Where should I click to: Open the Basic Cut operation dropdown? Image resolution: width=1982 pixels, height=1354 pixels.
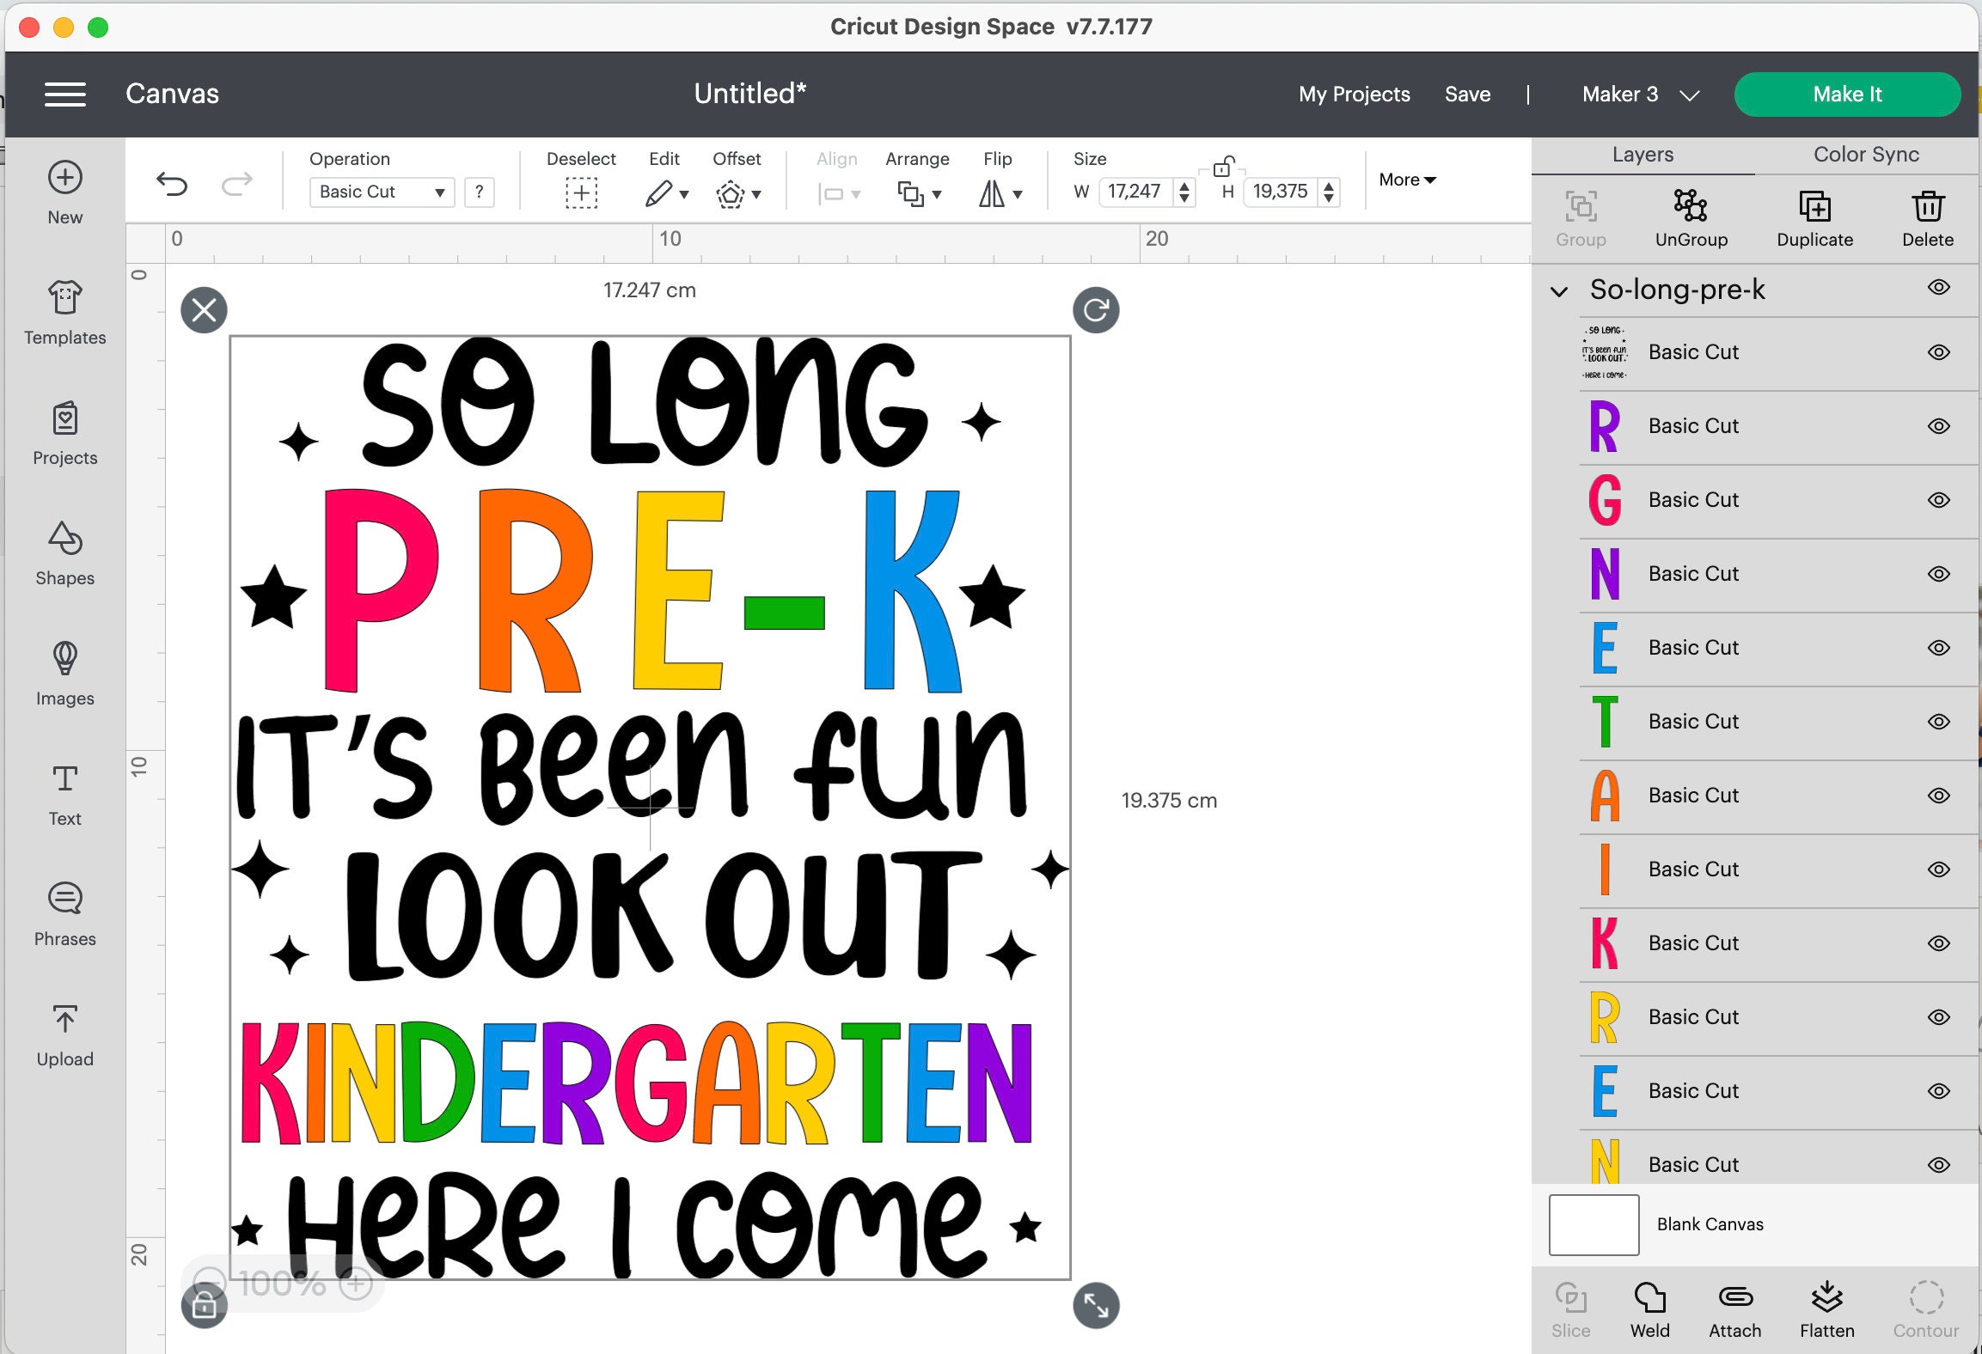coord(381,192)
